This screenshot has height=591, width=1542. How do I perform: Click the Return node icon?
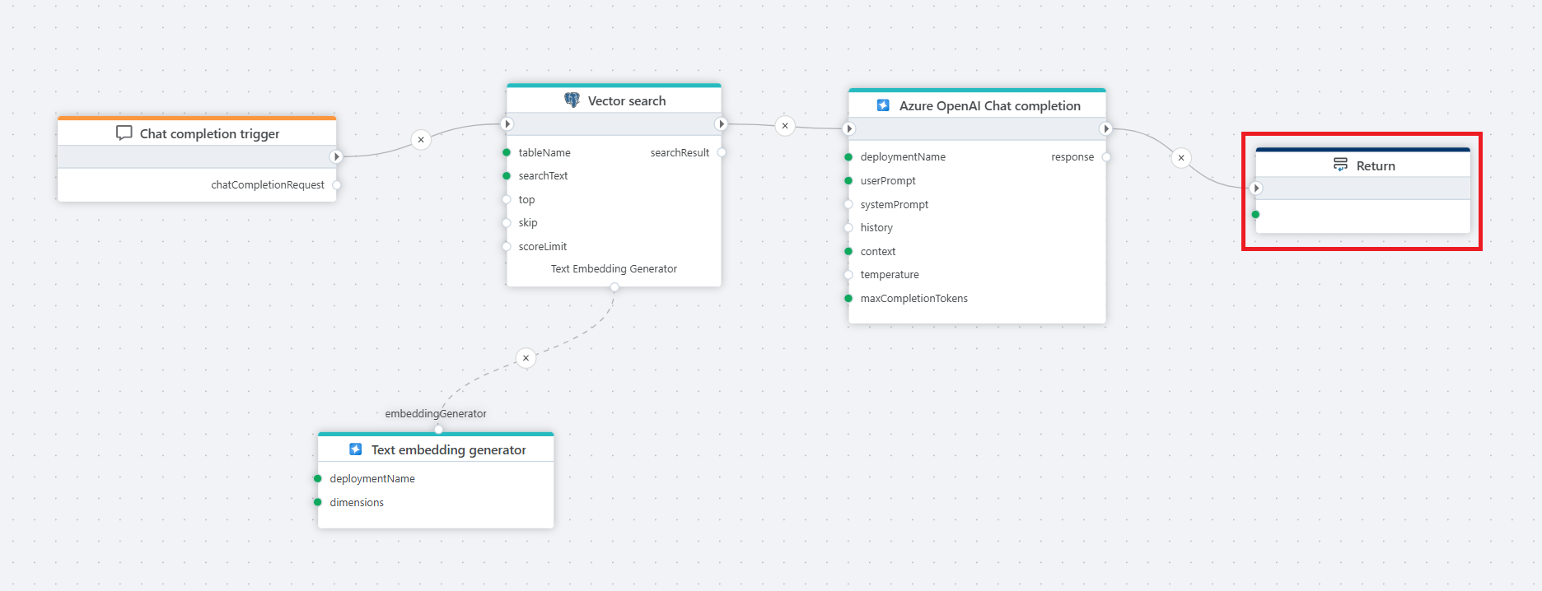(1340, 165)
